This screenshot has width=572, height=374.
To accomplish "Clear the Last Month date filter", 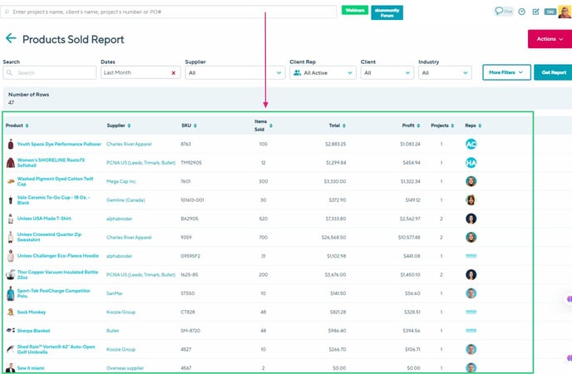I will tap(173, 73).
